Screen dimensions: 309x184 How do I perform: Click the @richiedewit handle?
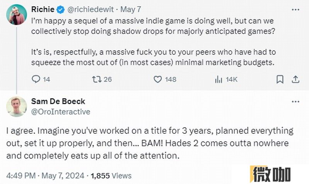tap(90, 9)
